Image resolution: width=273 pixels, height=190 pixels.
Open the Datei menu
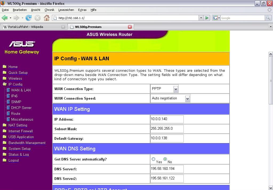5,10
